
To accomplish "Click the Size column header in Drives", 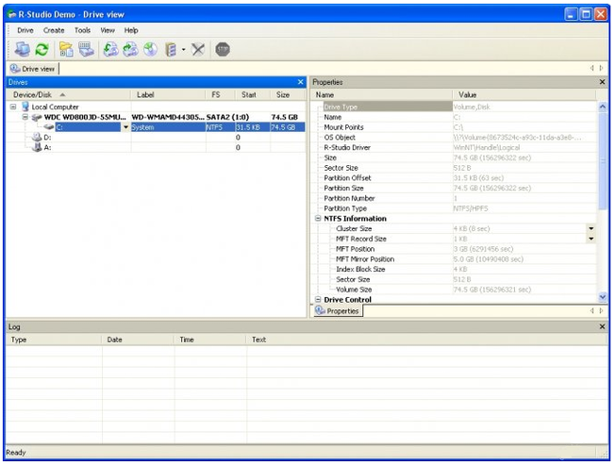I will click(288, 94).
